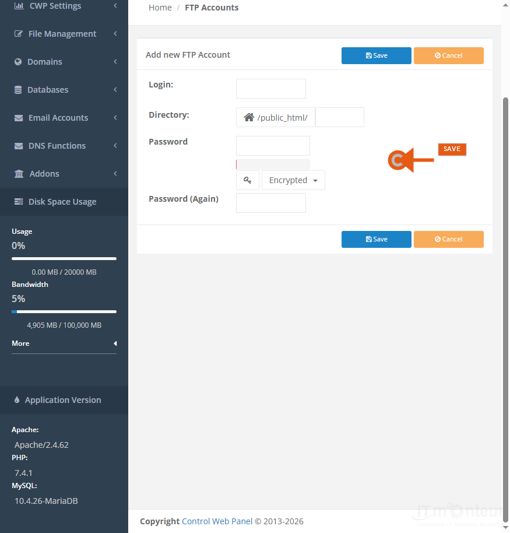
Task: Expand the Databases menu chevron
Action: tap(115, 89)
